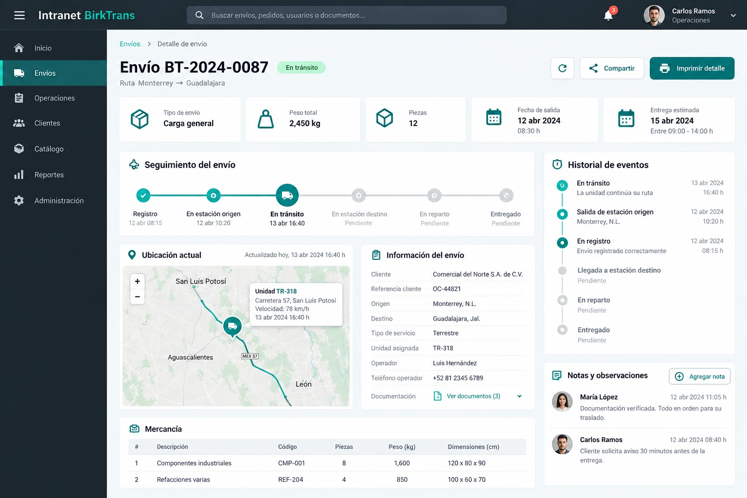
Task: Click Carlos Ramos profile avatar in header
Action: (654, 16)
